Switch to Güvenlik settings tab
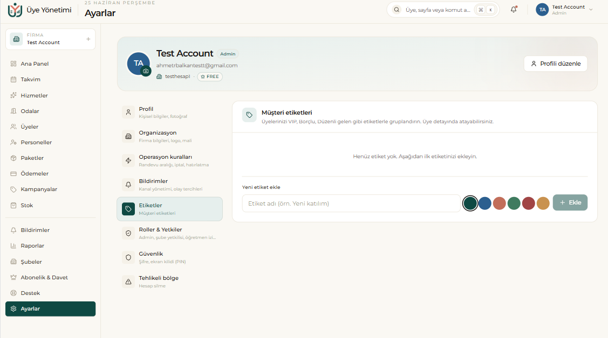The height and width of the screenshot is (338, 608). click(170, 258)
